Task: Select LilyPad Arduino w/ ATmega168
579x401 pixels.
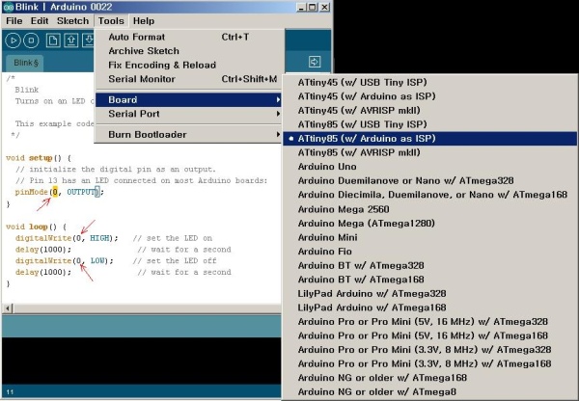Action: [x=429, y=307]
